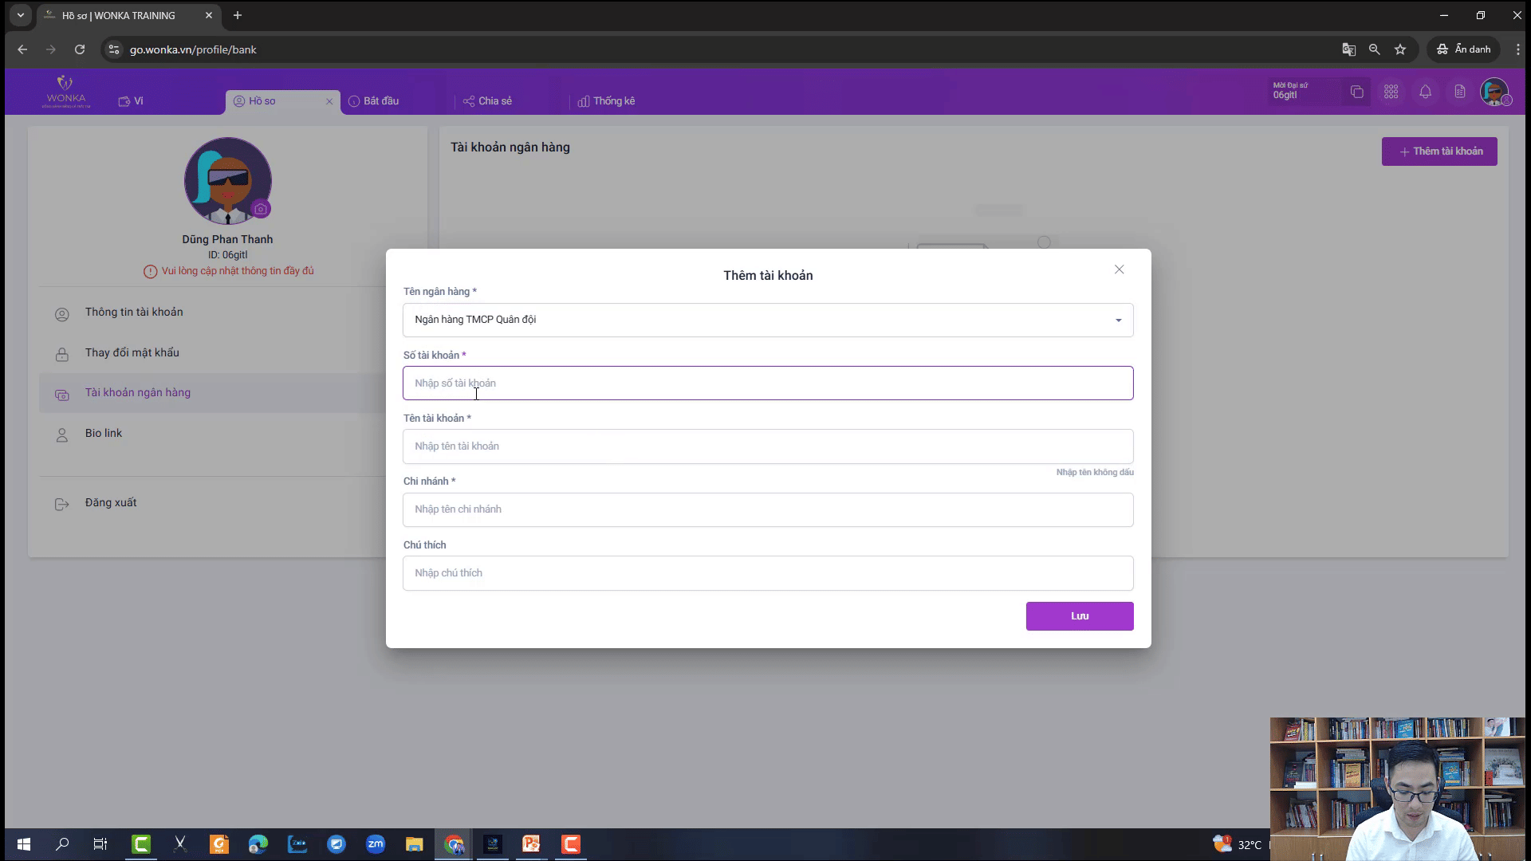Click the copy referral code icon
The height and width of the screenshot is (861, 1531).
pos(1356,92)
